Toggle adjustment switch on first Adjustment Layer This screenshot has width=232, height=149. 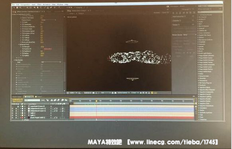[62, 108]
